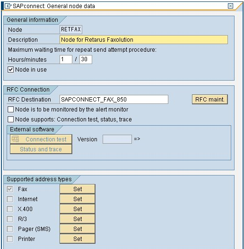Click the Node name field RETFAX

click(x=71, y=29)
